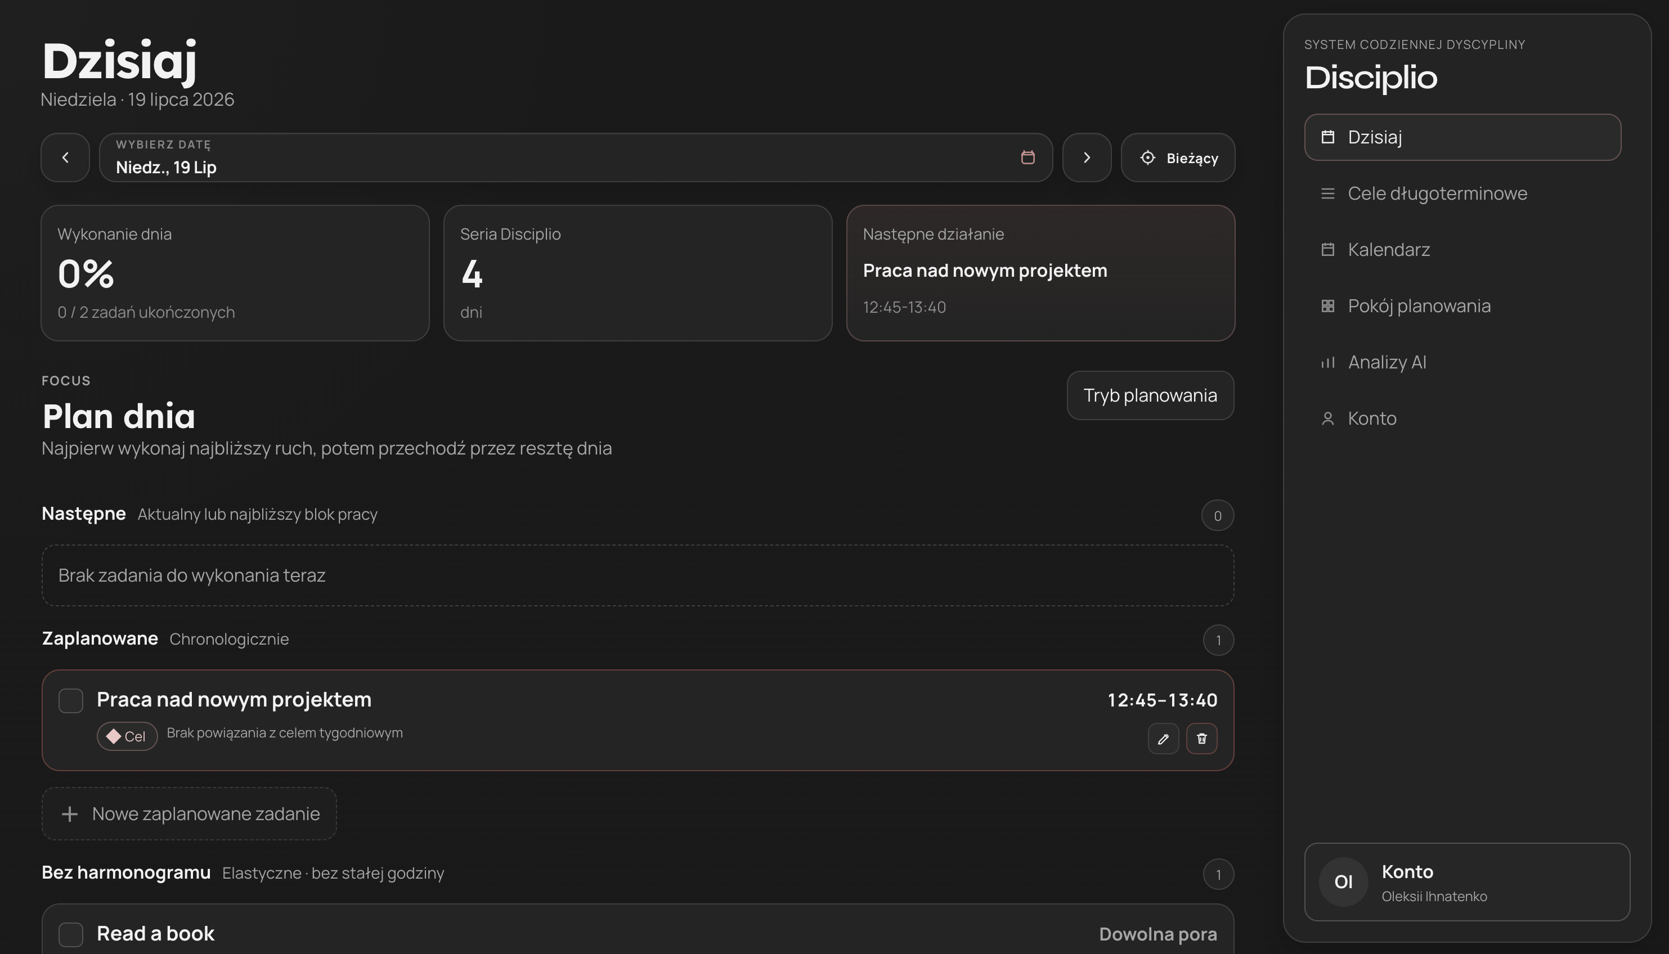Go to previous day with left chevron
The image size is (1669, 954).
[65, 157]
